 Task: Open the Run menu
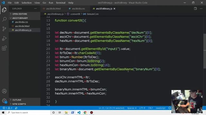(51, 3)
